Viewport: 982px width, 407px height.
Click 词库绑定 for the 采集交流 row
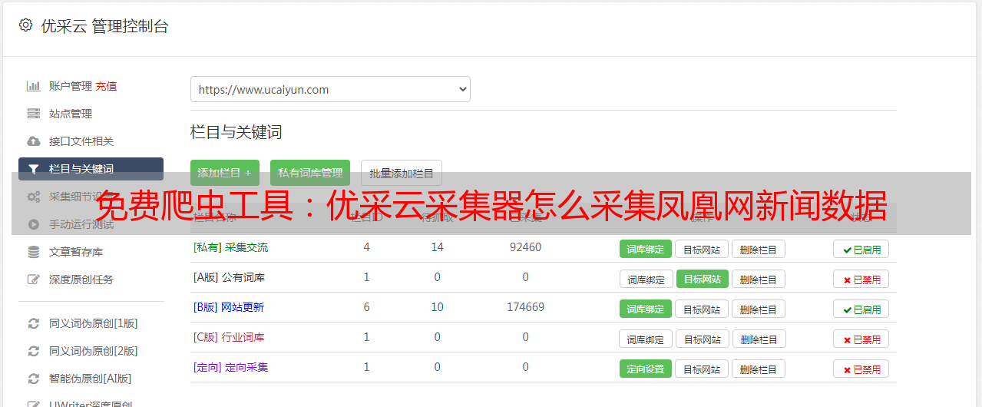[646, 249]
